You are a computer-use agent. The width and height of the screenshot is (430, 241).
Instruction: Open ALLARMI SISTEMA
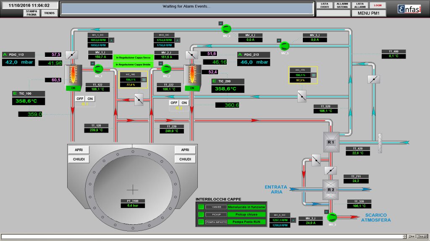(x=342, y=5)
